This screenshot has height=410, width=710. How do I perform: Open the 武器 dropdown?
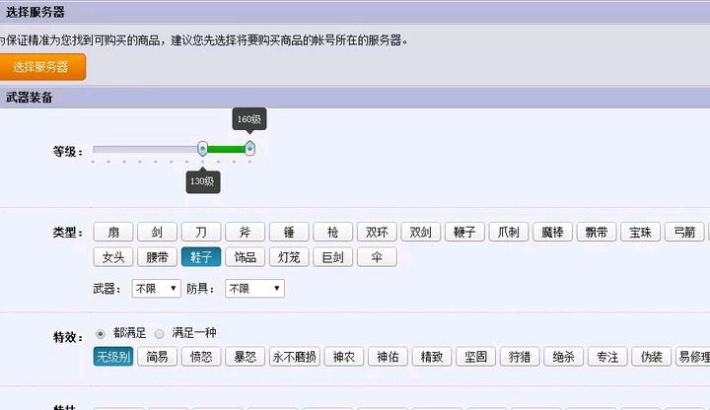tap(156, 289)
